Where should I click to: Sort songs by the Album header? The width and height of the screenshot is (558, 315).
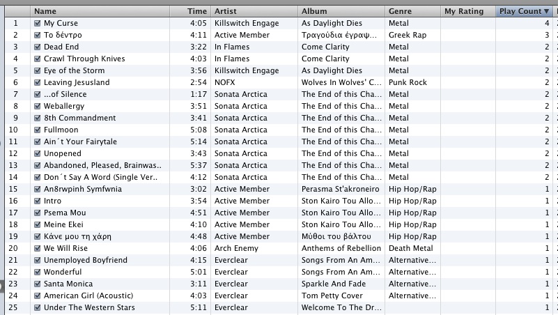pyautogui.click(x=341, y=11)
